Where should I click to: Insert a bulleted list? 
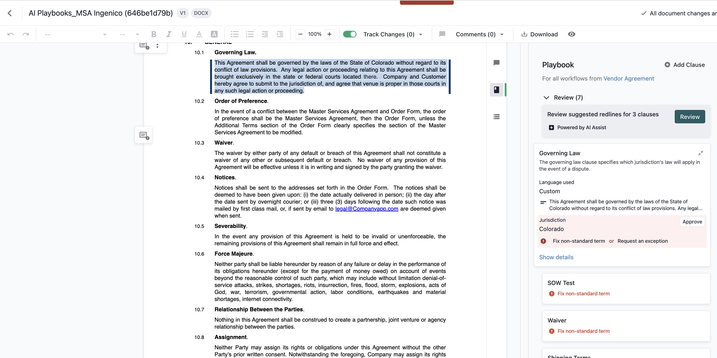235,34
